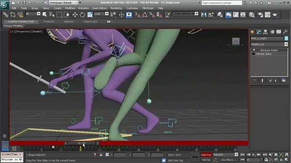Switch to the Freeform ribbon tab
This screenshot has height=163, width=291.
click(49, 22)
